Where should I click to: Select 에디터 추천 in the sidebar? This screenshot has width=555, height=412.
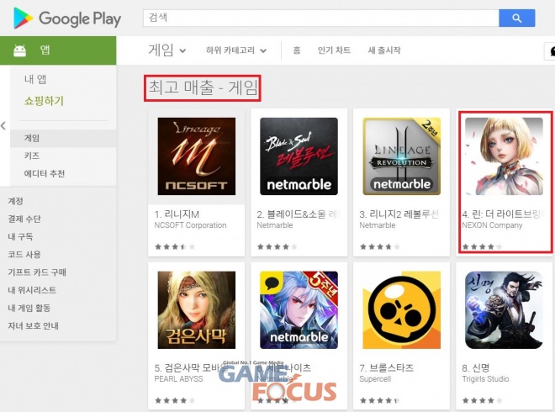click(45, 173)
